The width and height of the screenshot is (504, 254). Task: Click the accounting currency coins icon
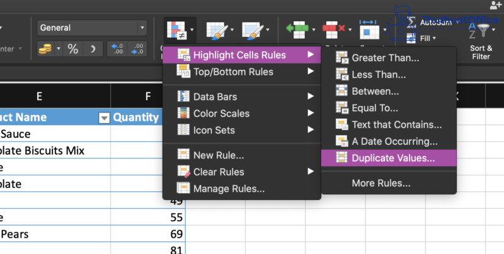click(45, 49)
